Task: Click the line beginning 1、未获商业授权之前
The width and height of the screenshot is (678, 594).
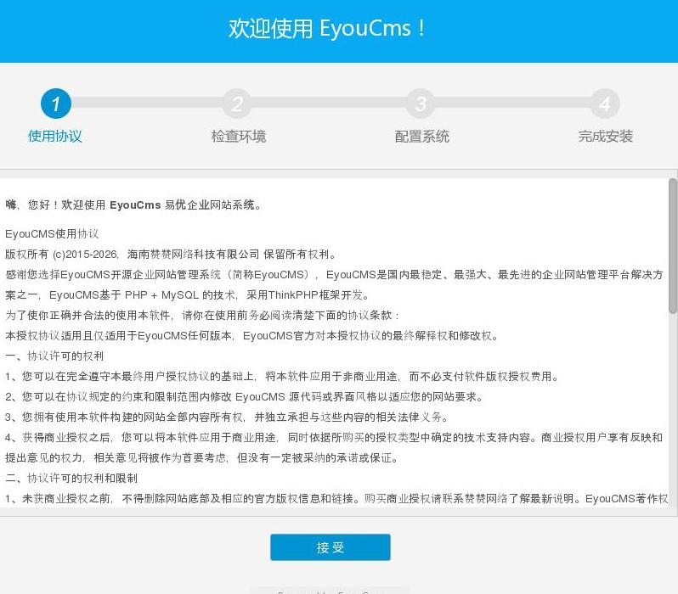Action: tap(336, 498)
